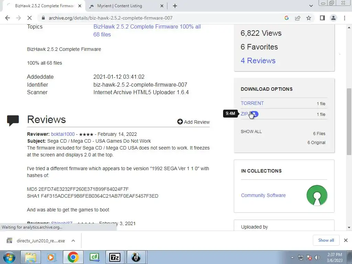Viewport: 352px width, 264px height.
Task: Open the Chrome profile menu
Action: (333, 18)
